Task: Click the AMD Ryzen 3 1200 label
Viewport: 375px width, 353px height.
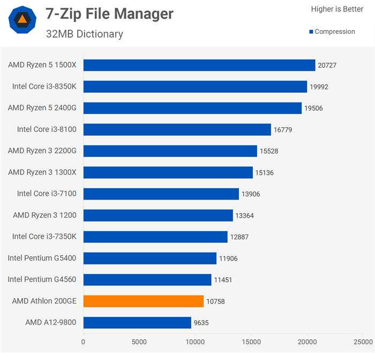Action: coord(44,215)
